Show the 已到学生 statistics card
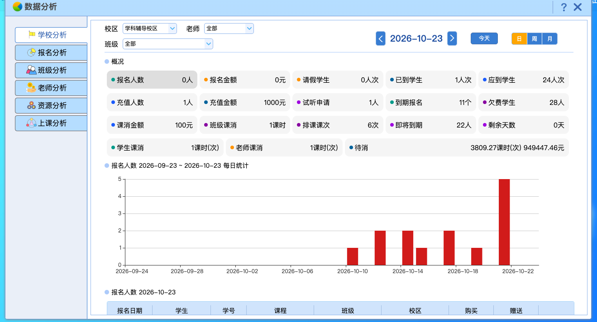 pos(431,80)
